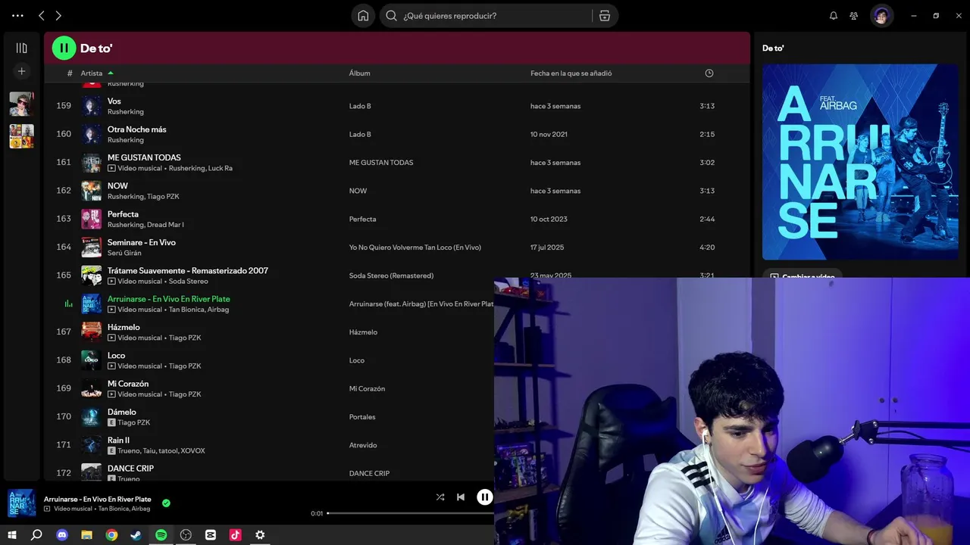This screenshot has height=545, width=970.
Task: Select Trátame Suavemente - Remasterizado 2007
Action: (188, 270)
